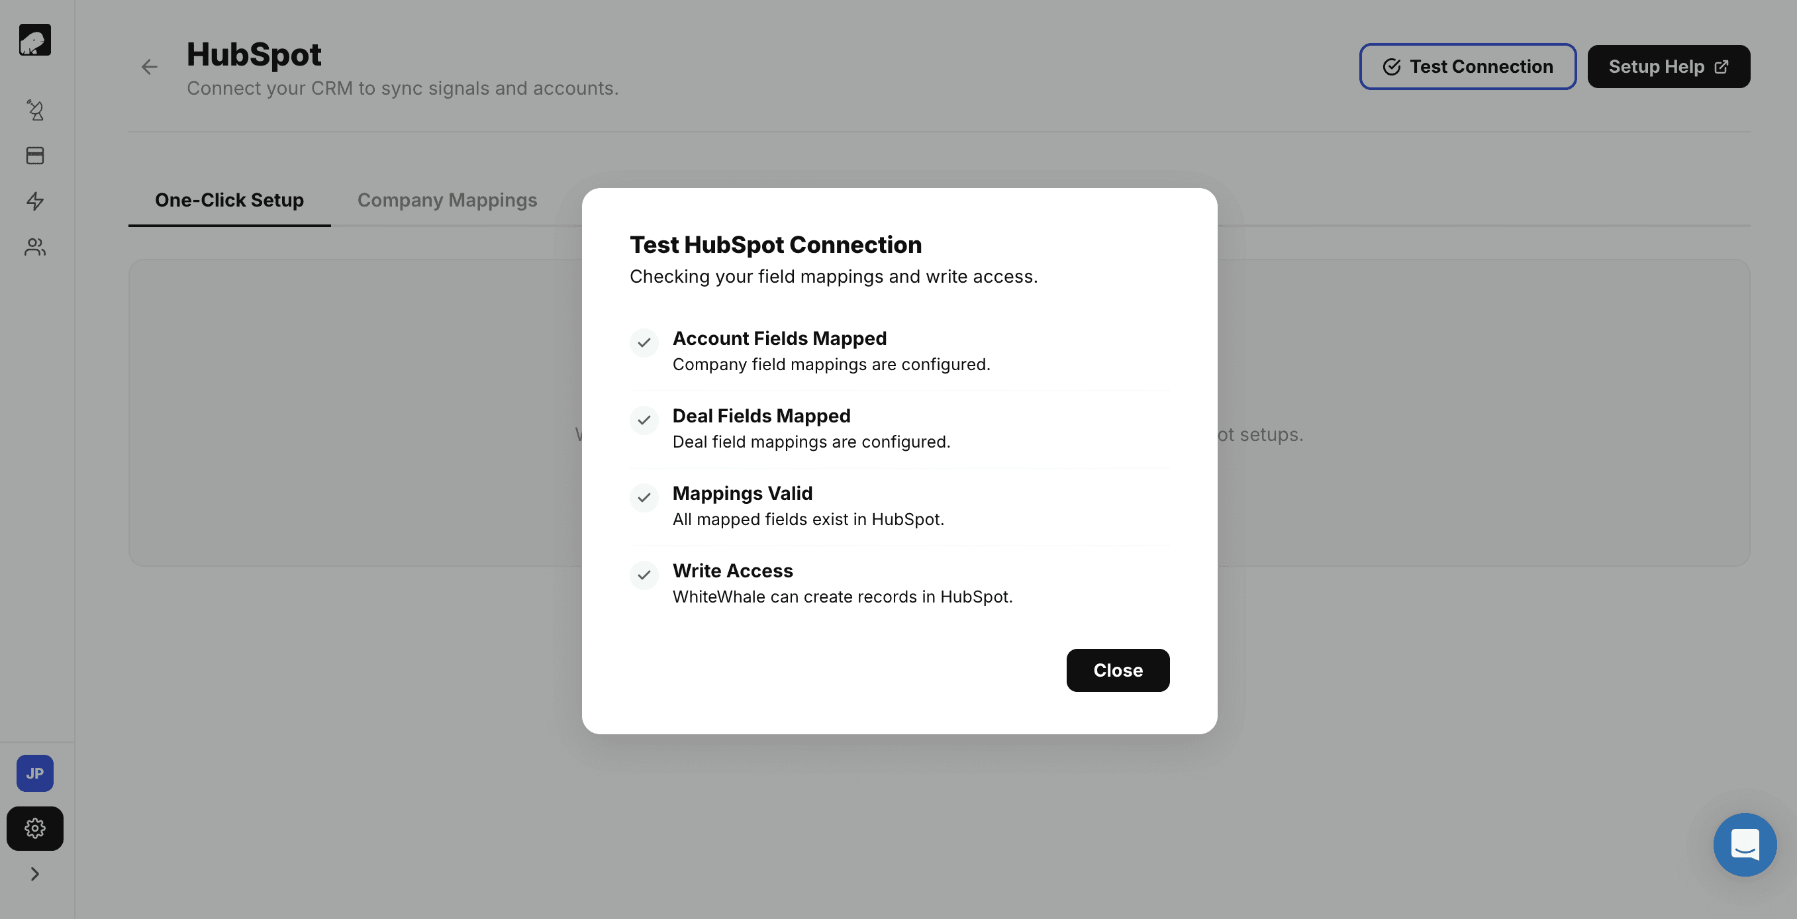Image resolution: width=1797 pixels, height=919 pixels.
Task: Close the Test HubSpot Connection dialog
Action: pos(1118,671)
